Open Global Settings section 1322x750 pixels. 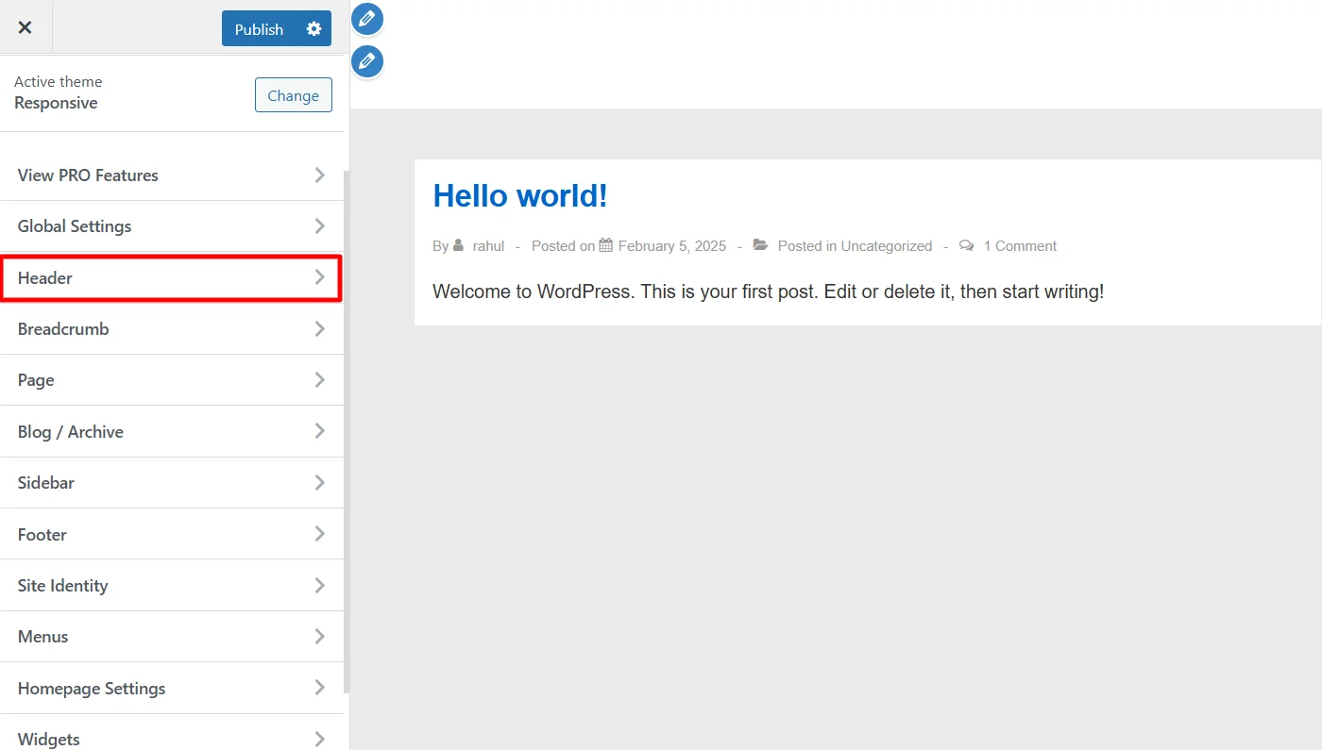[172, 226]
